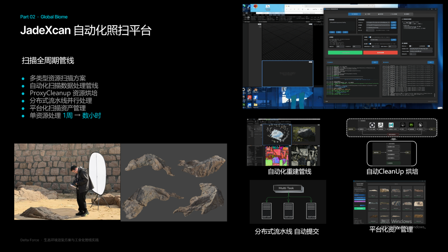Click the Multi Task box in the diagram
Viewport: 448px width, 252px height.
287,188
